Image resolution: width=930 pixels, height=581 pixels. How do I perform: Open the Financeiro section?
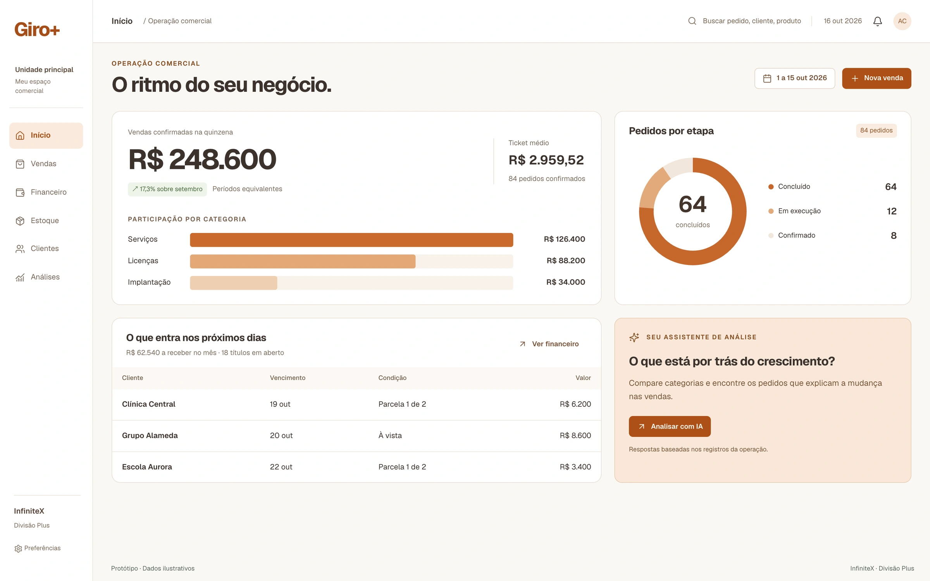click(46, 193)
